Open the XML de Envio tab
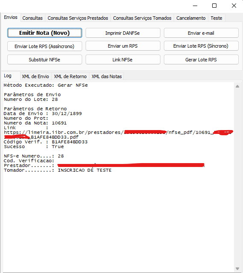Image resolution: width=243 pixels, height=273 pixels. tap(36, 76)
